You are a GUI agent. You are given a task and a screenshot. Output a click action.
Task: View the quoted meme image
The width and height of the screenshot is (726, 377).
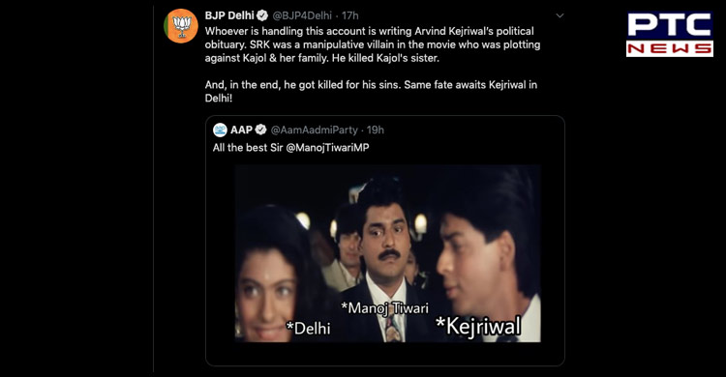[x=387, y=253]
